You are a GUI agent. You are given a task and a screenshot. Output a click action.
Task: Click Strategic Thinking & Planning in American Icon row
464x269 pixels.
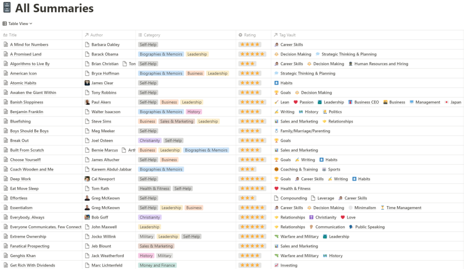tap(308, 73)
